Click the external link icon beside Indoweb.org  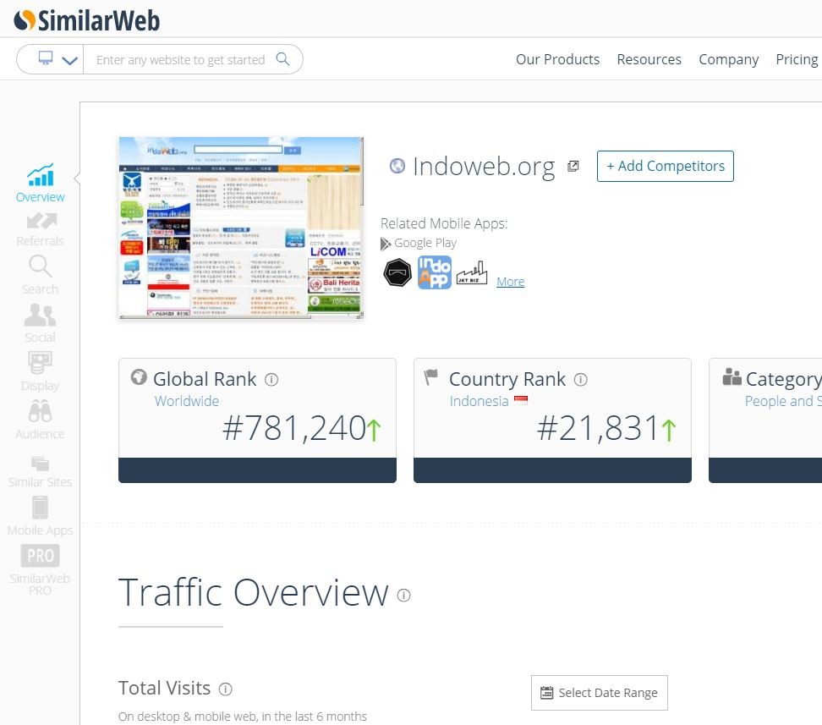pyautogui.click(x=573, y=167)
